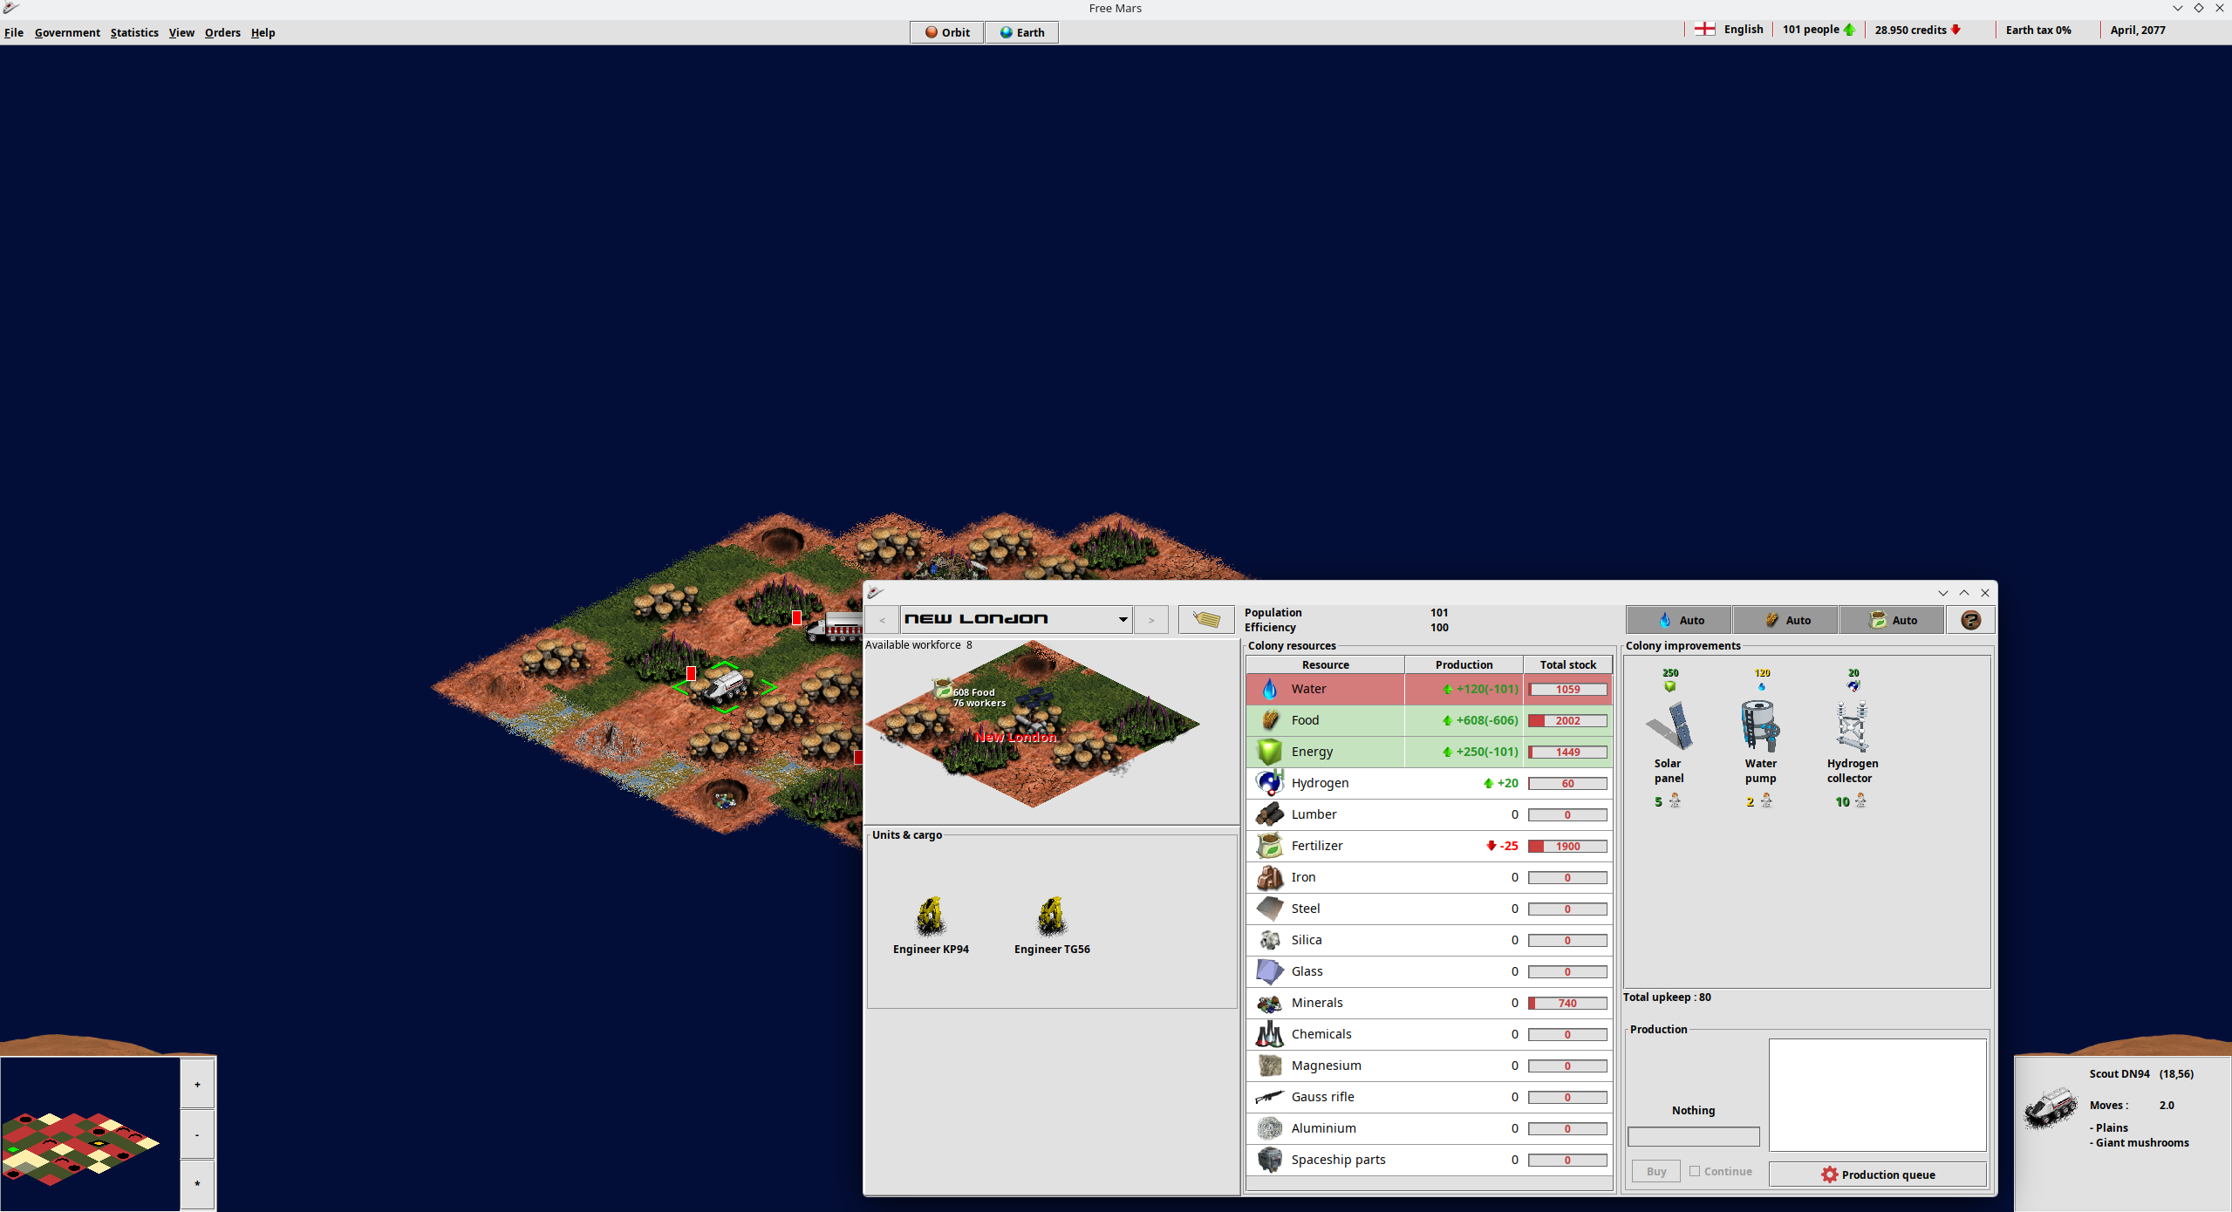Zoom in minimap with plus button
Image resolution: width=2232 pixels, height=1212 pixels.
[197, 1084]
